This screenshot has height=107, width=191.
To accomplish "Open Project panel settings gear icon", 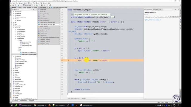I will (x=34, y=10).
